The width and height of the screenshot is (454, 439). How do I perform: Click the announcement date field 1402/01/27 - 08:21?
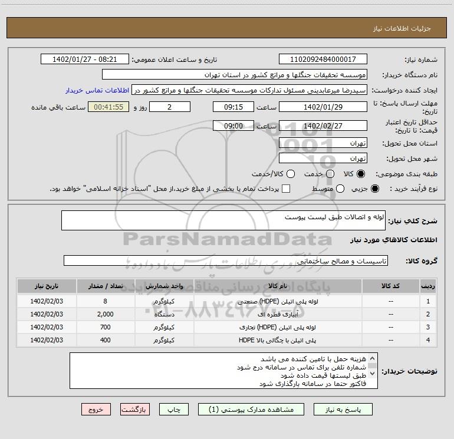[85, 59]
